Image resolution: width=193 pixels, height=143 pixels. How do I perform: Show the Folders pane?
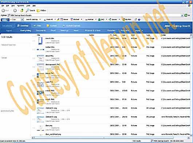[x=42, y=11]
